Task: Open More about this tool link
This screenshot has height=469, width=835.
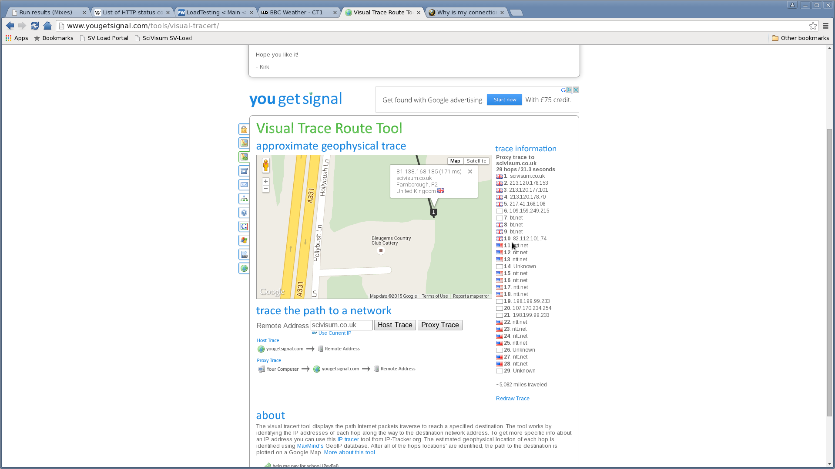Action: coord(349,452)
